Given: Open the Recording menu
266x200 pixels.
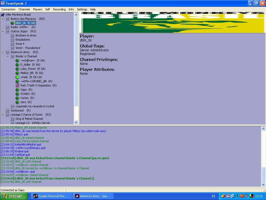Looking at the screenshot, I should pyautogui.click(x=59, y=9).
